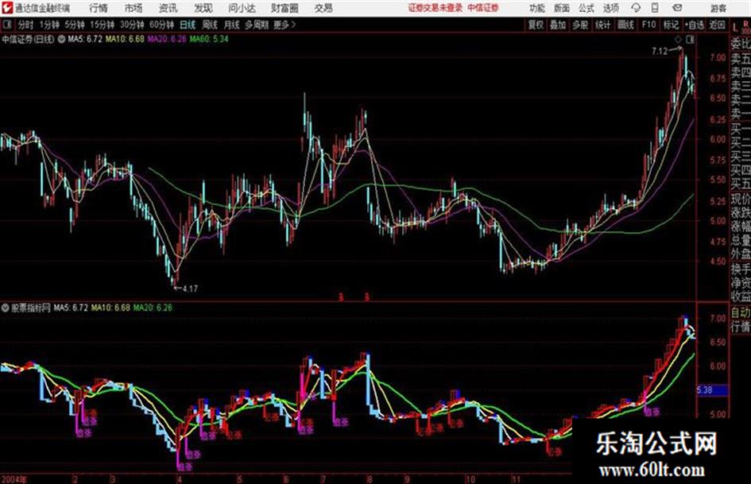Switch to 60分钟 period tab
Screen dimensions: 751x484
click(x=162, y=25)
